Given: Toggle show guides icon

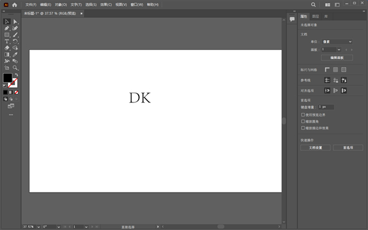Looking at the screenshot, I should click(327, 80).
